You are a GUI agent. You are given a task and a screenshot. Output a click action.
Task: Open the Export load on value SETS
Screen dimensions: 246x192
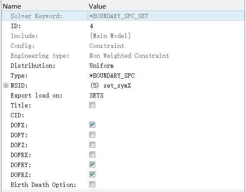coord(97,95)
